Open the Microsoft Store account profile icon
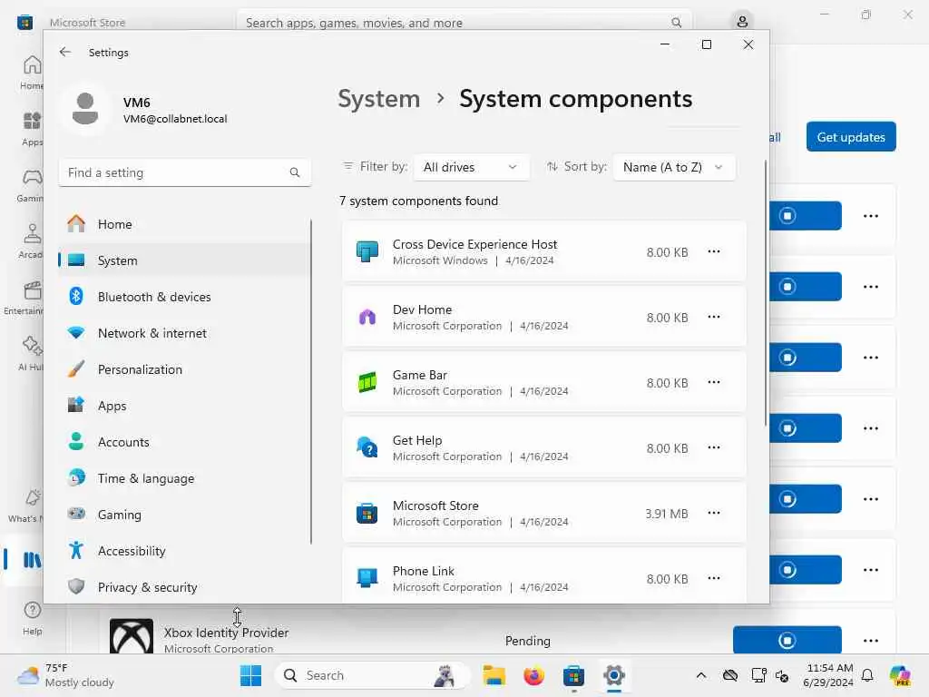Viewport: 929px width, 697px height. pyautogui.click(x=742, y=22)
